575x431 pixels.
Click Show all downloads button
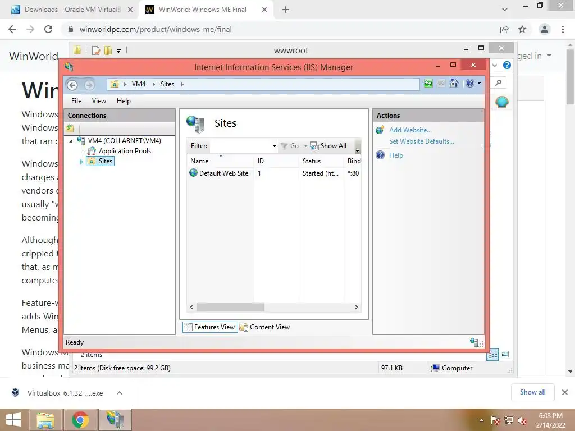pyautogui.click(x=532, y=392)
